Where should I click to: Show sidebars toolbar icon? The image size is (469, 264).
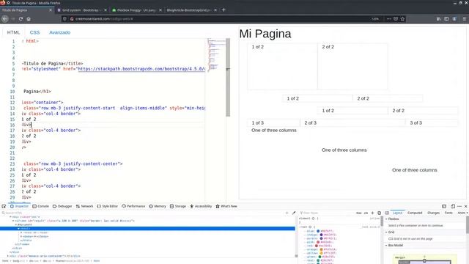(446, 19)
